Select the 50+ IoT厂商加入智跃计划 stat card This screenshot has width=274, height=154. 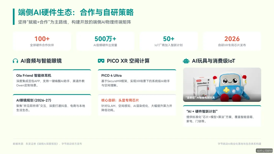pos(169,41)
